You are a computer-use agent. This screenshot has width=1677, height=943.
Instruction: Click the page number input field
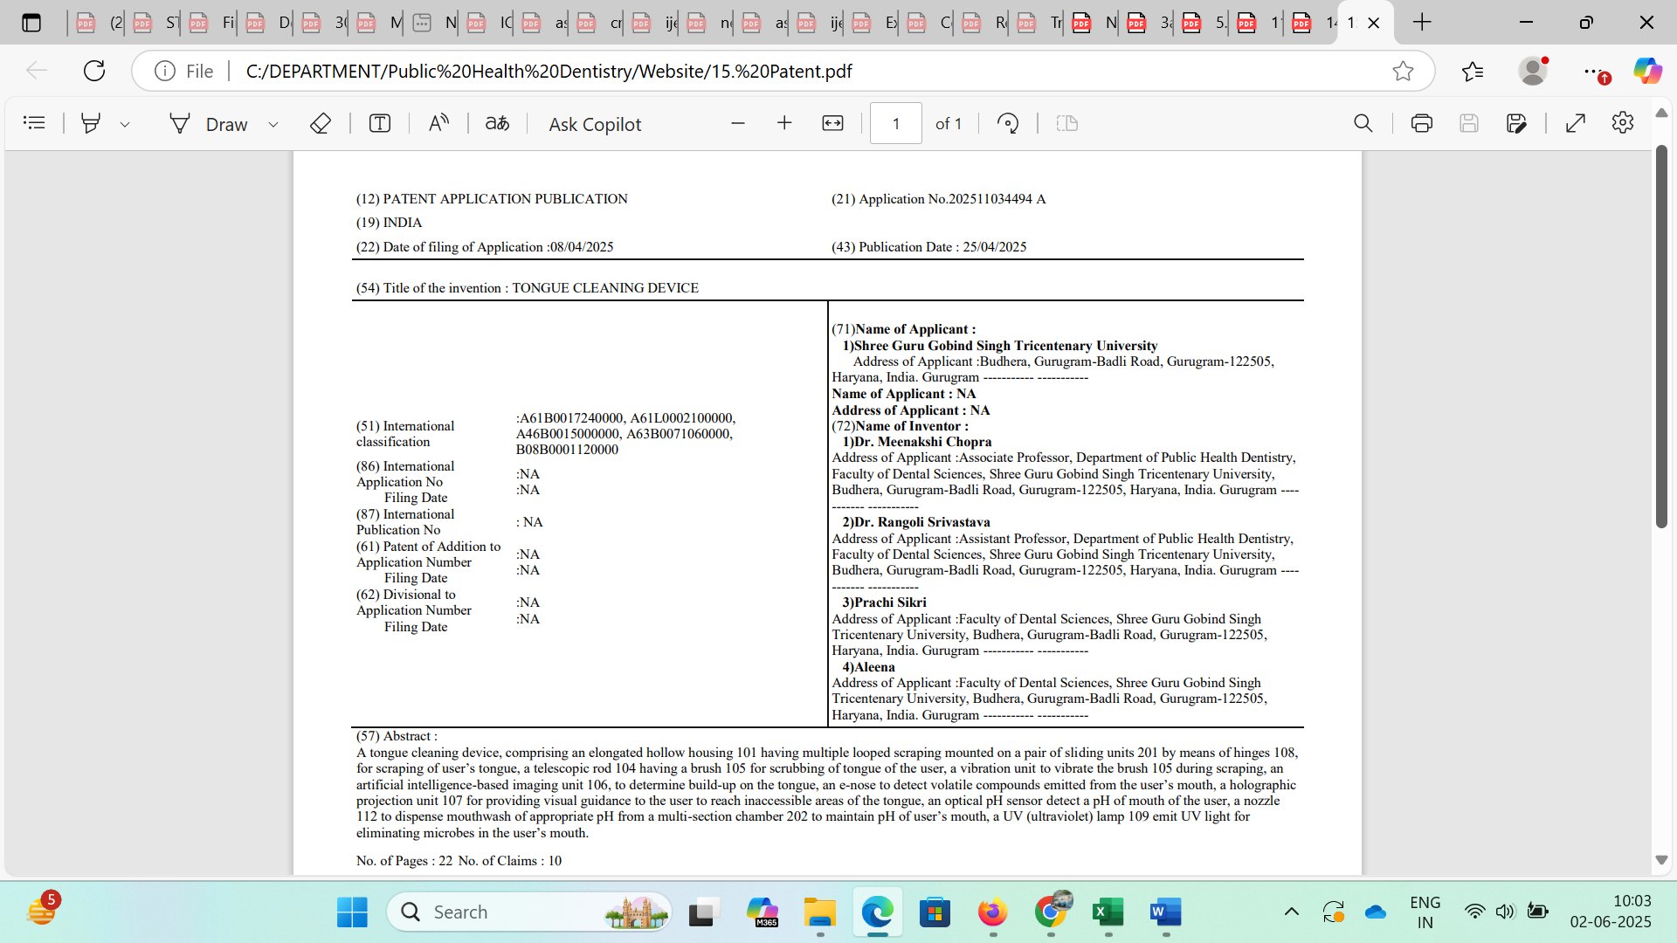pos(895,123)
